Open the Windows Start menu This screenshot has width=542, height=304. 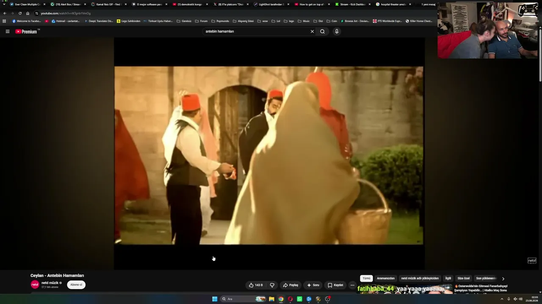point(215,299)
